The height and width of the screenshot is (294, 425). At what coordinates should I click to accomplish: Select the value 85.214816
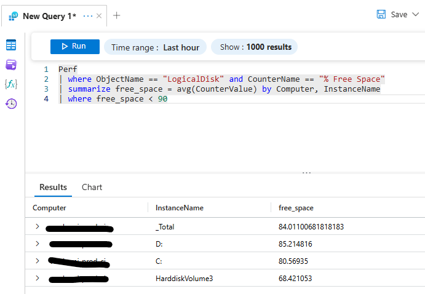pos(295,244)
